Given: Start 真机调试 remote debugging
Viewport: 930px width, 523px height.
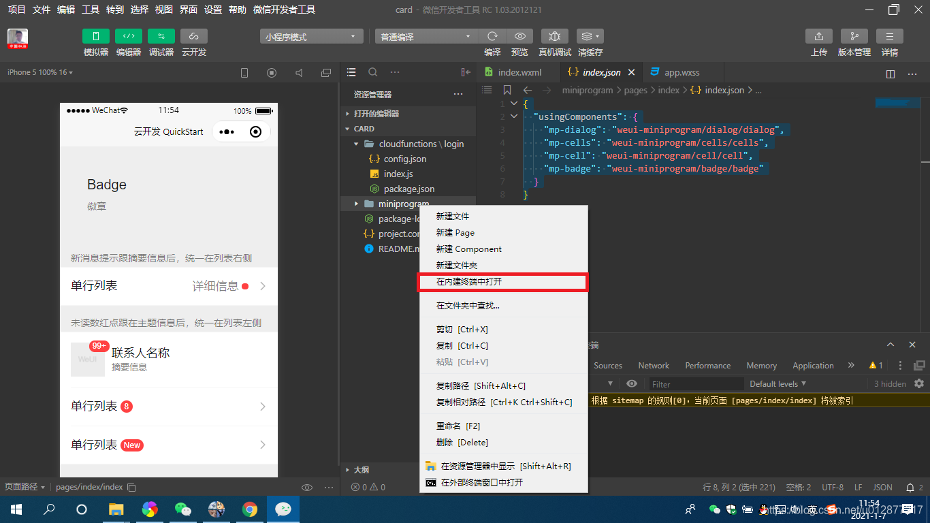Looking at the screenshot, I should [x=555, y=36].
